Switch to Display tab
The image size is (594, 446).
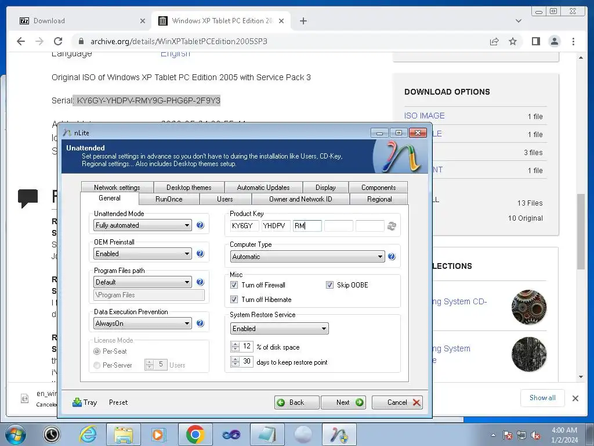[325, 188]
